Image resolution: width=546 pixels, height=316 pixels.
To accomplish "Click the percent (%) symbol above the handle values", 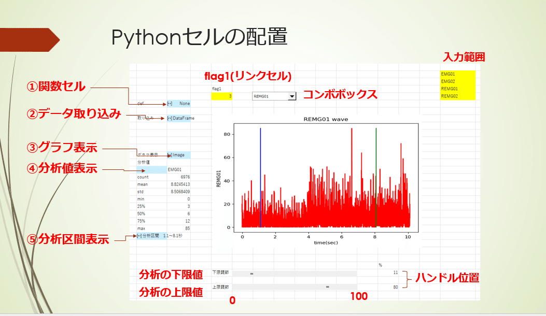I will click(380, 265).
